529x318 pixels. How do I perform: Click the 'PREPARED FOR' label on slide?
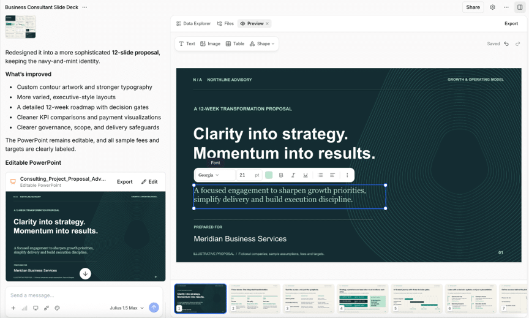pos(208,227)
